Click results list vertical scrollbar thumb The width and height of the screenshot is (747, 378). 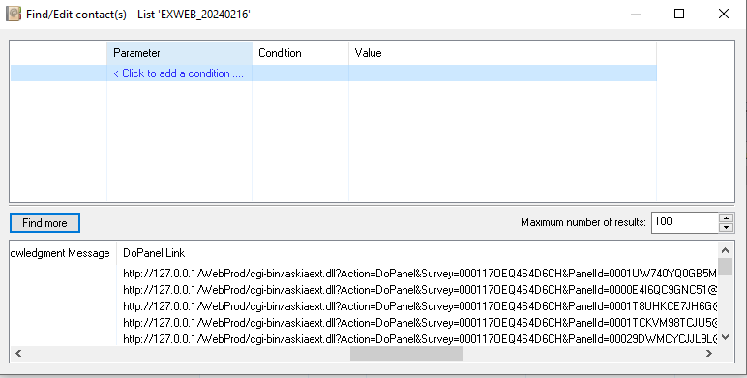[725, 267]
